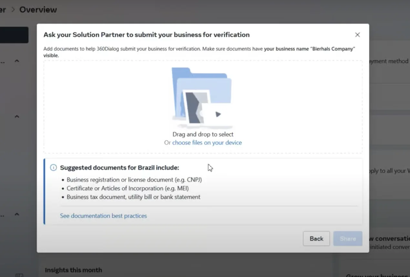Image resolution: width=410 pixels, height=277 pixels.
Task: Click Business registration or license document line
Action: (x=134, y=180)
